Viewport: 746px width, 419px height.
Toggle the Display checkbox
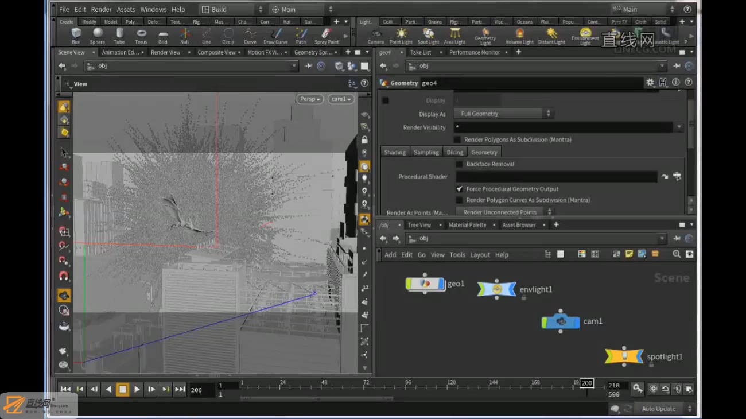pos(386,100)
